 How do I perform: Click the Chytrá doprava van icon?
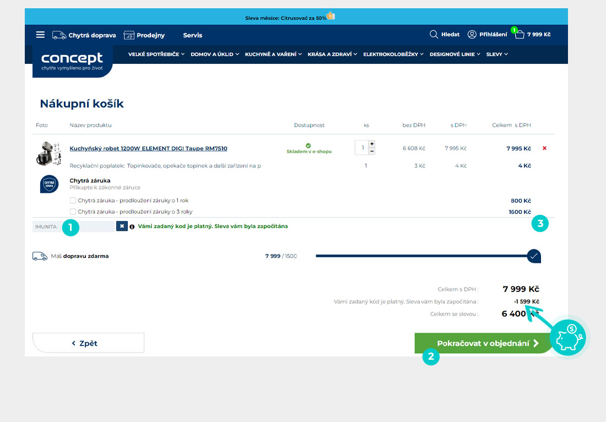point(59,35)
